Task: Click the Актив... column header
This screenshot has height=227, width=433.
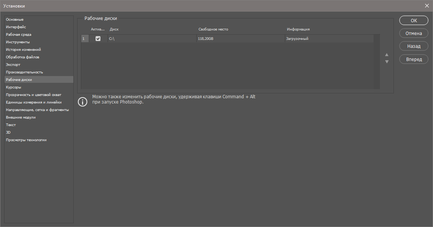Action: coord(98,29)
